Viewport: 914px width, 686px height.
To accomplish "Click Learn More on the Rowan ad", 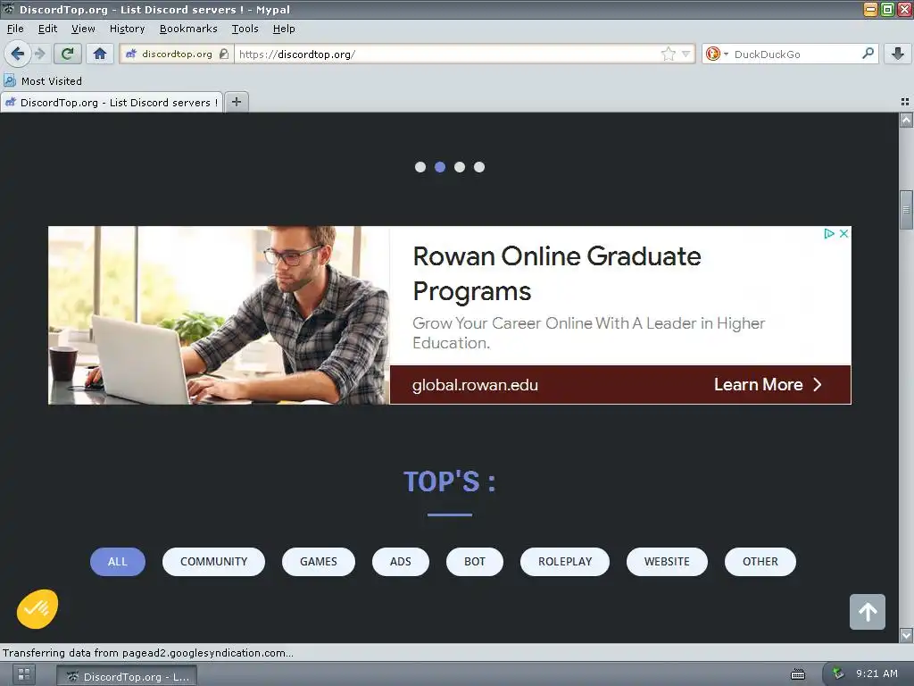I will pyautogui.click(x=768, y=385).
